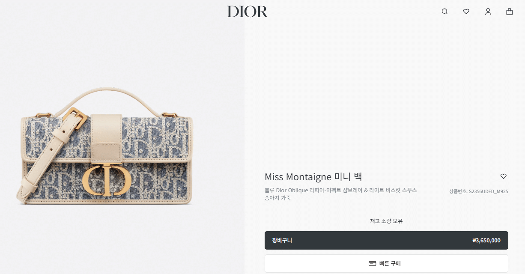Click the 상품번호 label

457,191
